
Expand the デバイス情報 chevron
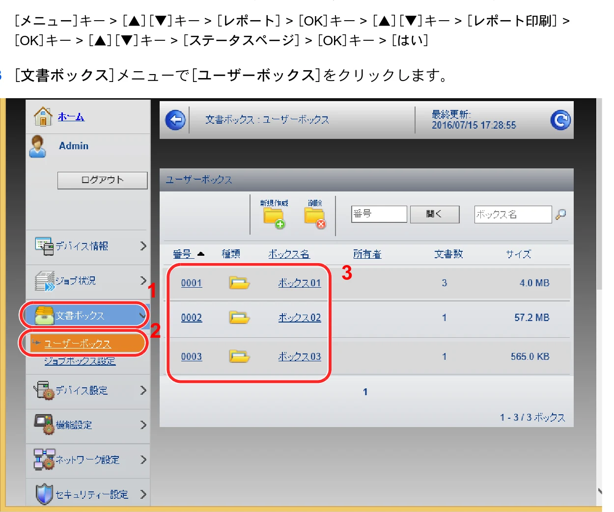(x=143, y=246)
